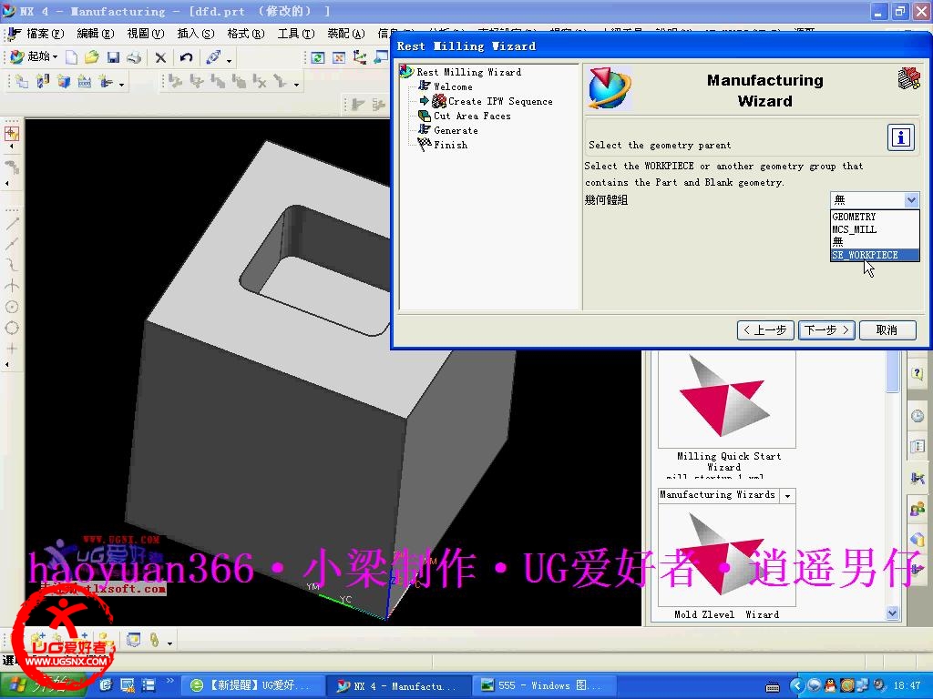Viewport: 933px width, 699px height.
Task: Choose GEOMETRY from dropdown list
Action: coord(874,217)
